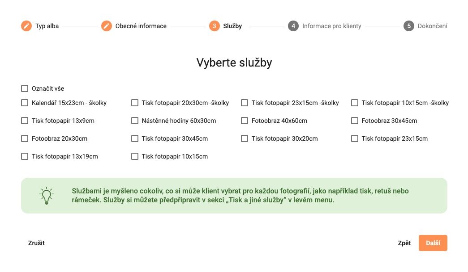Switch to the Obecné informace step

click(141, 26)
